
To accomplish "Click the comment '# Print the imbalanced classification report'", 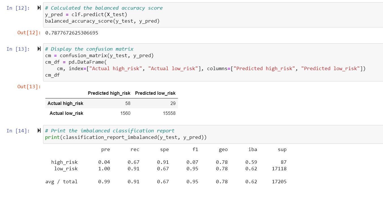I will pyautogui.click(x=110, y=131).
